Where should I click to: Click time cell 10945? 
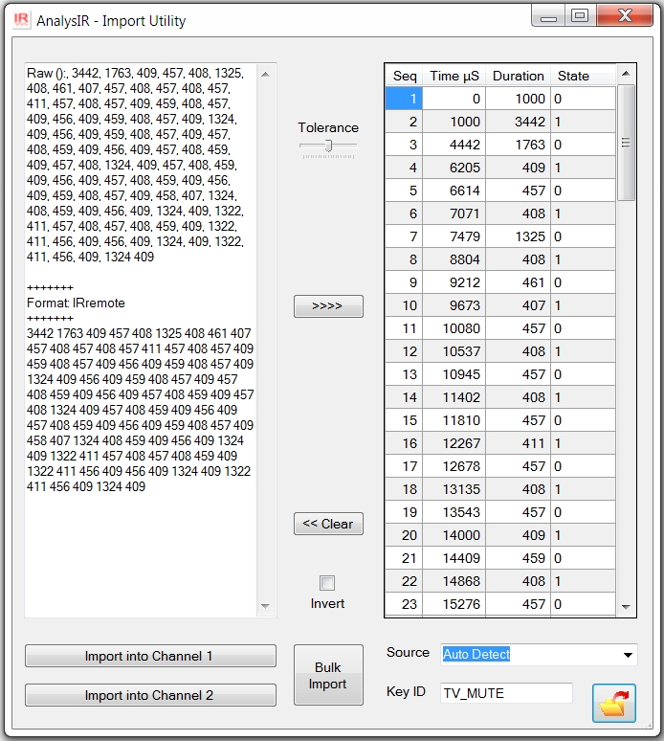click(x=454, y=374)
